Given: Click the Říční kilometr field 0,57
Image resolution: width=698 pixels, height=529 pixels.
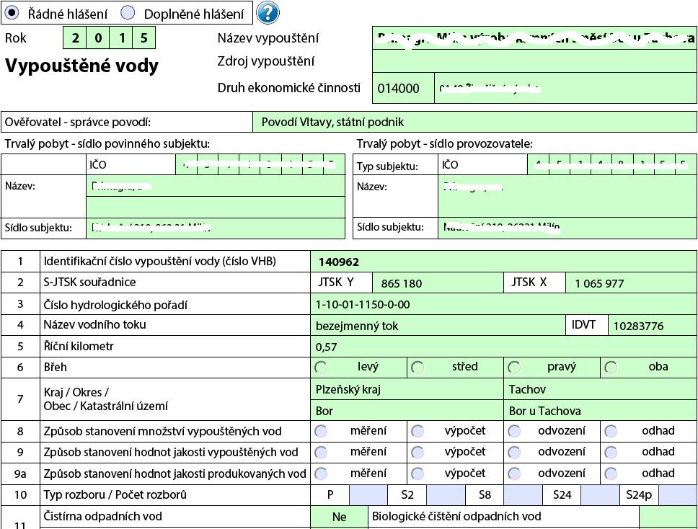Looking at the screenshot, I should 503,346.
